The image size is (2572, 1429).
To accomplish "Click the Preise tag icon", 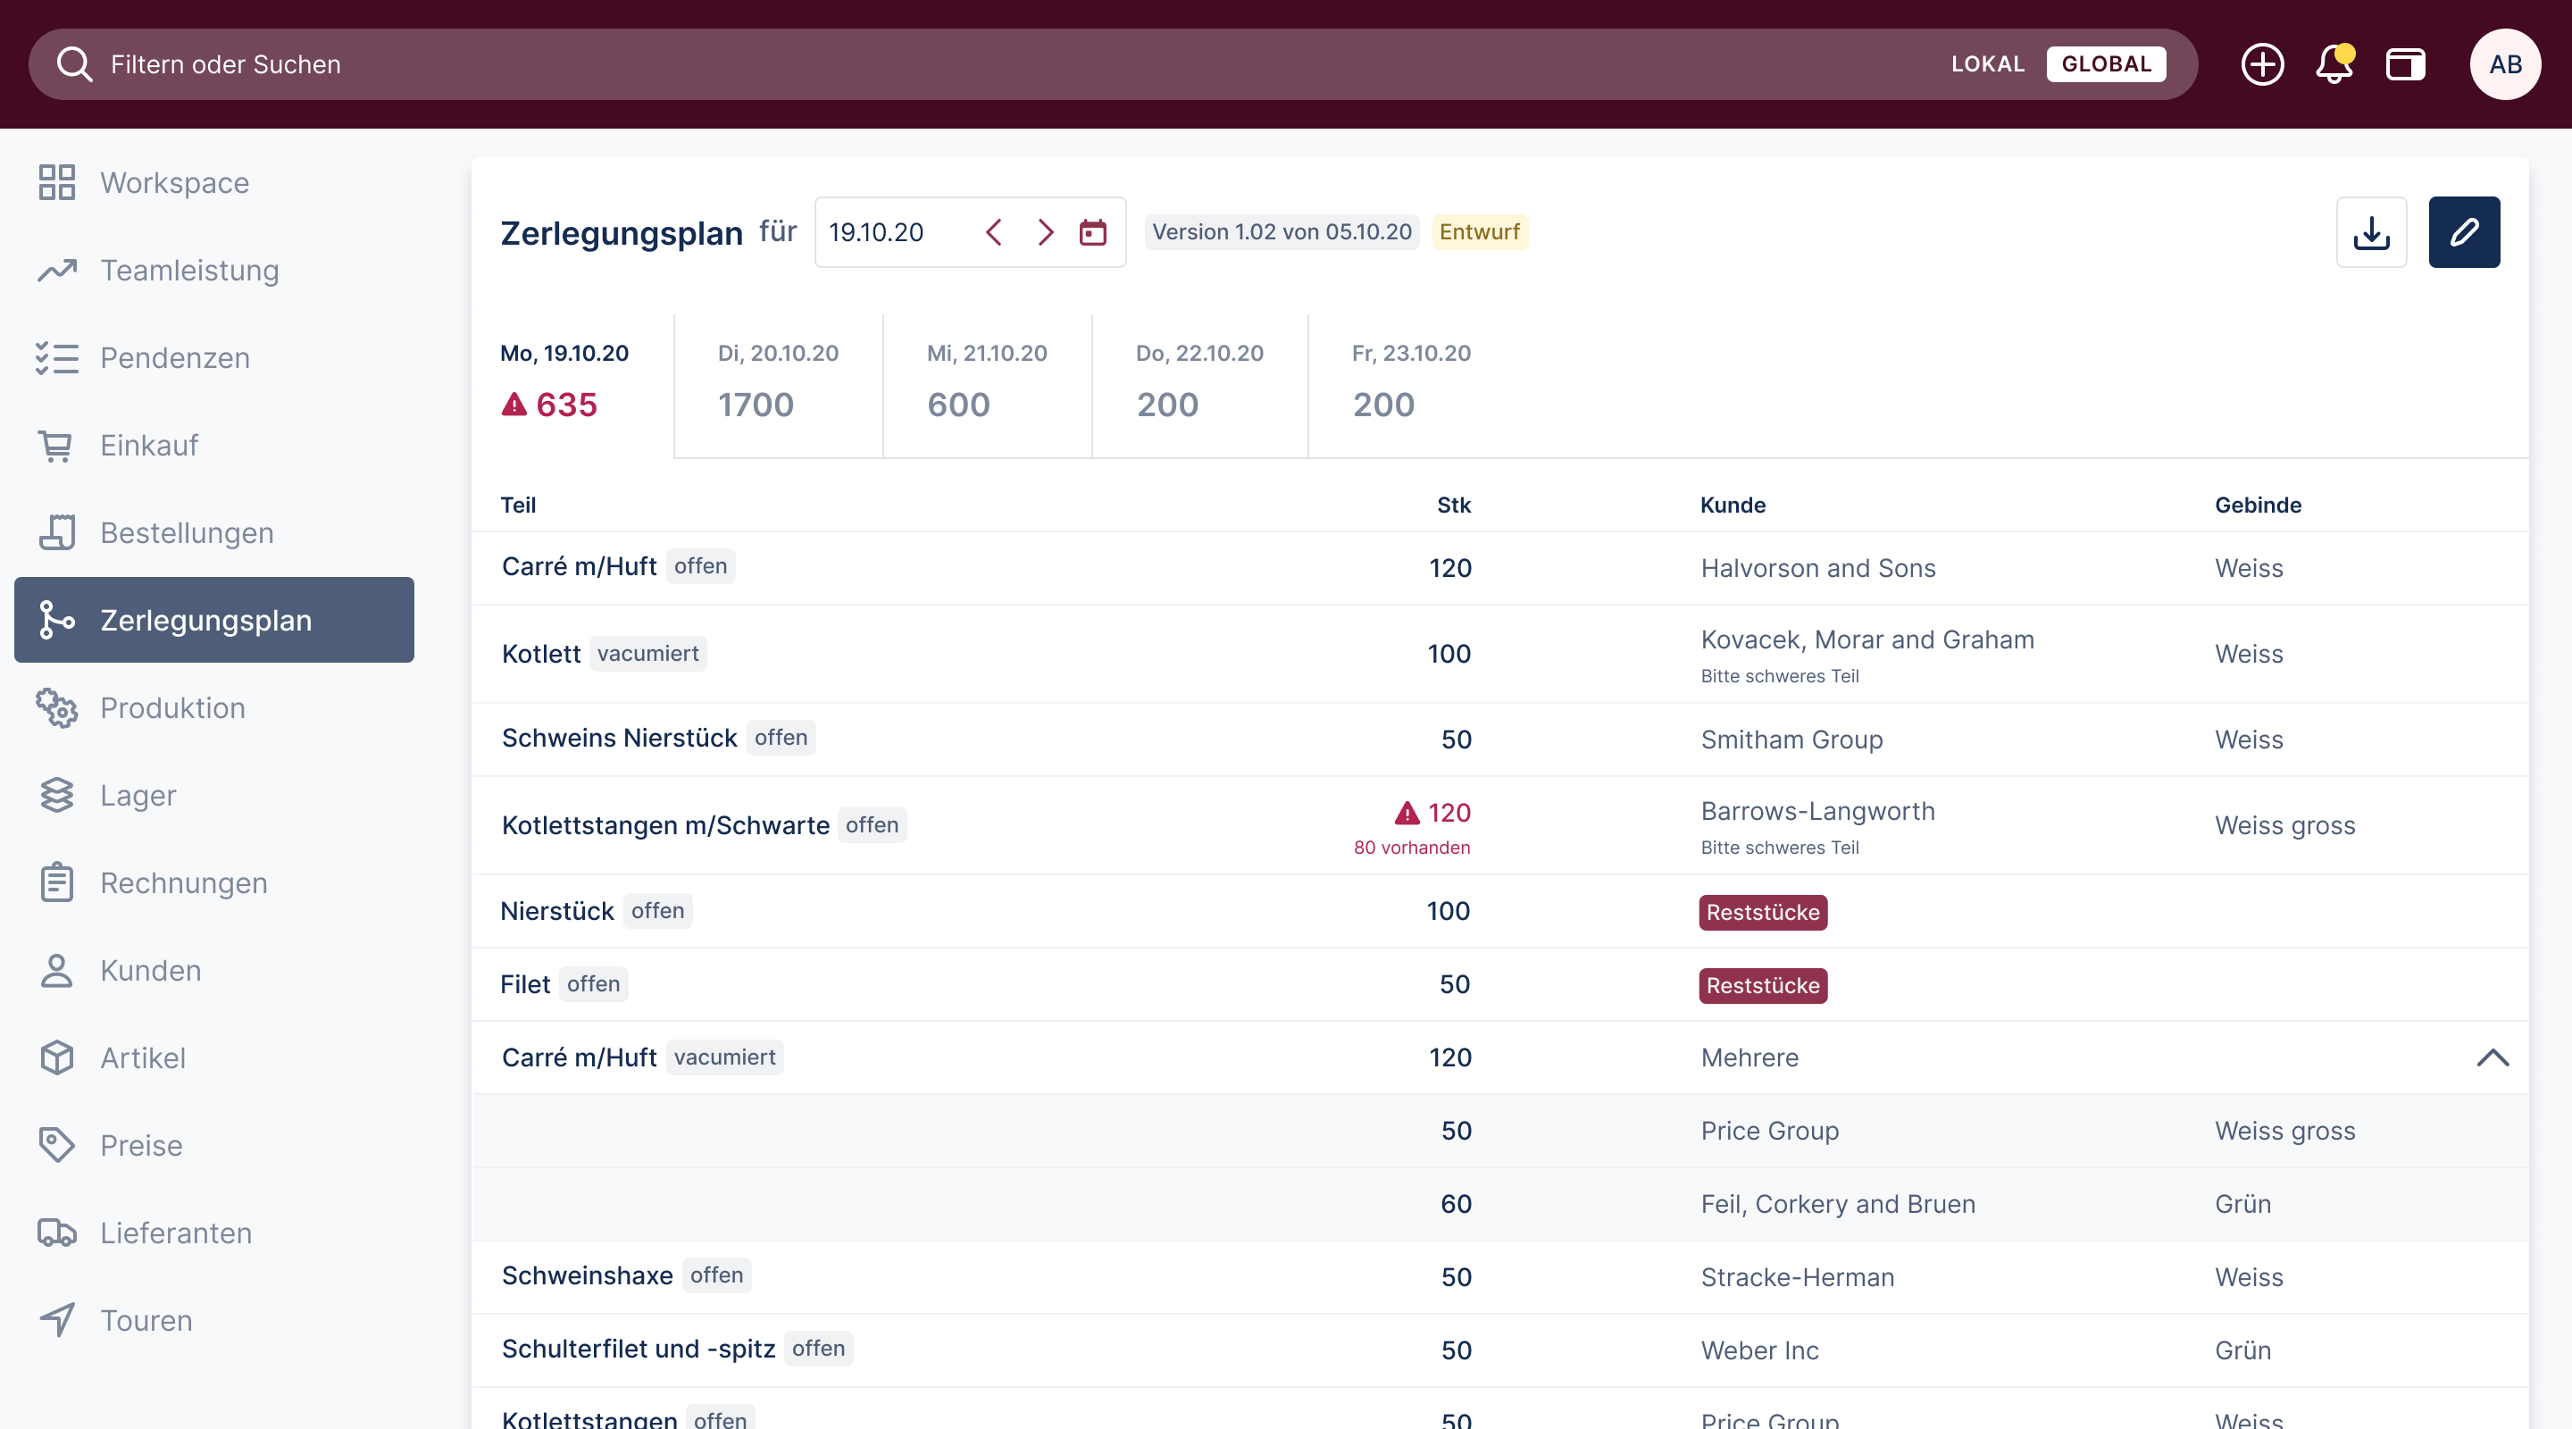I will point(57,1145).
